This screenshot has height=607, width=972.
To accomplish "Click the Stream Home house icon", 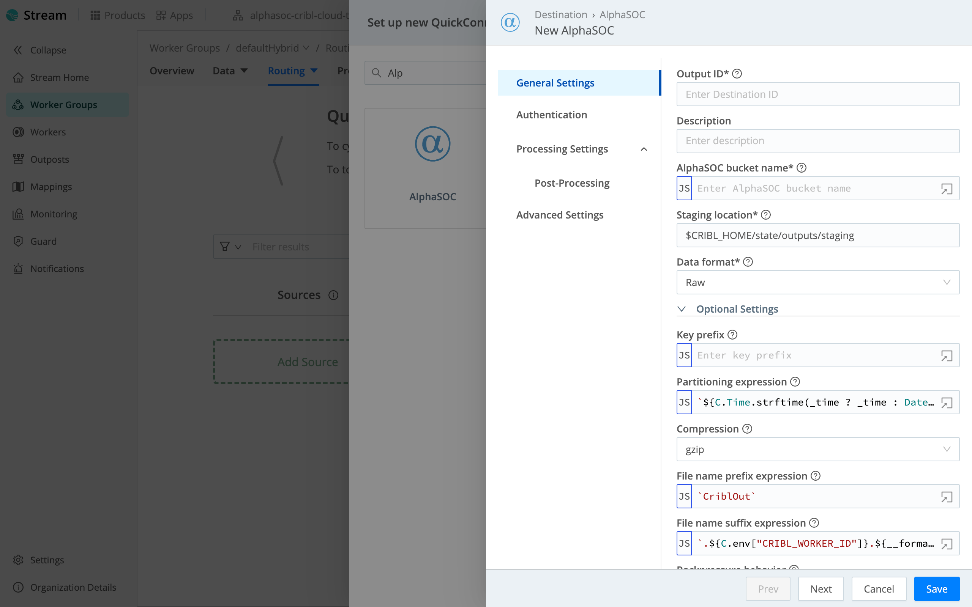I will (x=18, y=77).
